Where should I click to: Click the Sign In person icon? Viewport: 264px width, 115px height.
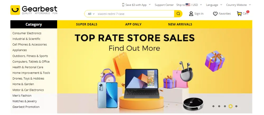(191, 14)
